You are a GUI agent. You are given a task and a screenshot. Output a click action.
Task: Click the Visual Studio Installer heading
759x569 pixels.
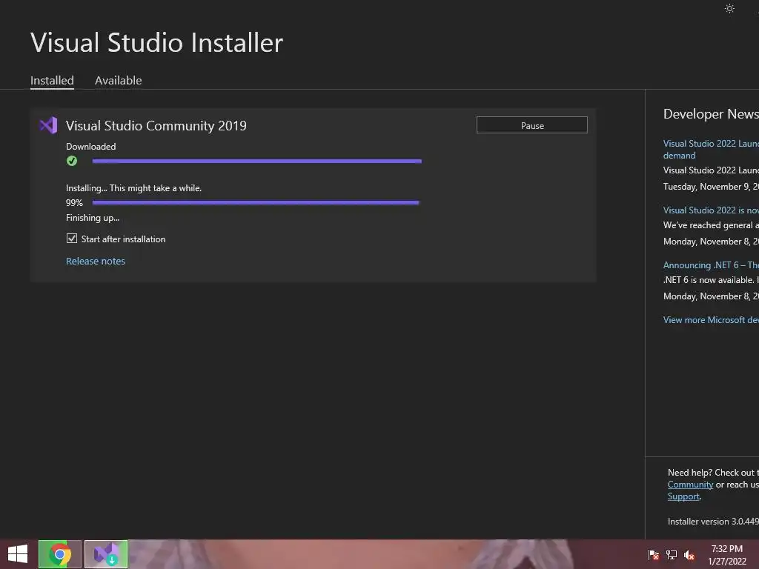point(156,42)
